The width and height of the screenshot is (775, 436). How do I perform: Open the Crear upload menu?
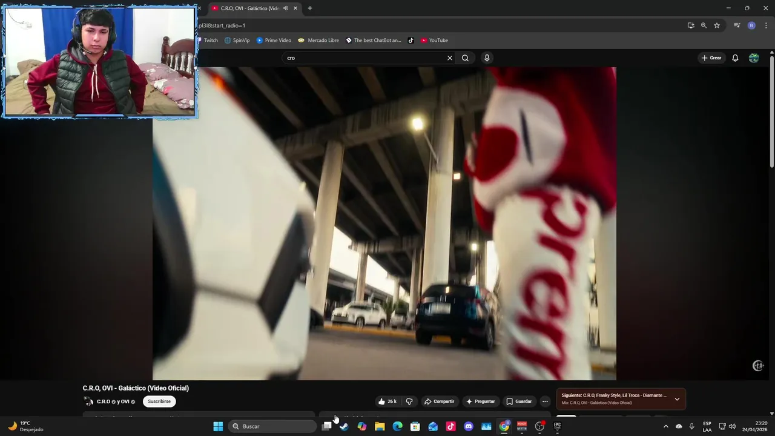(711, 58)
